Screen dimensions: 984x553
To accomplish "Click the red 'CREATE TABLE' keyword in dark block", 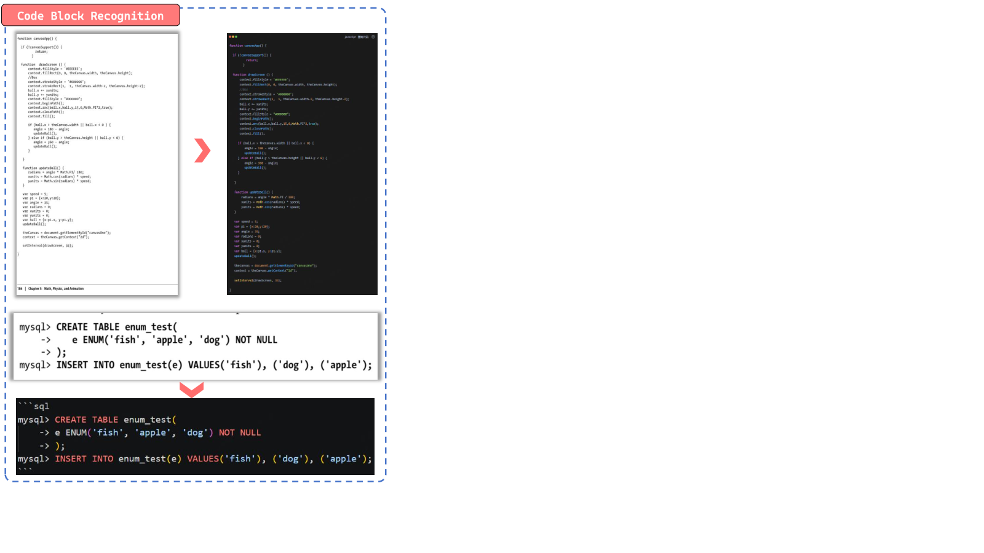I will point(86,420).
